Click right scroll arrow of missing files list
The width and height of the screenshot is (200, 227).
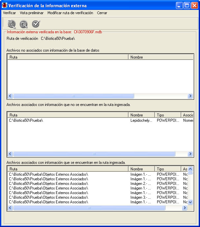click(190, 154)
